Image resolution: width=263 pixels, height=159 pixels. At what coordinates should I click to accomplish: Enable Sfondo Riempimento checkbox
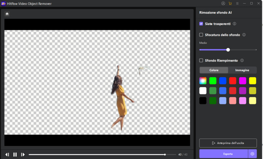[201, 60]
